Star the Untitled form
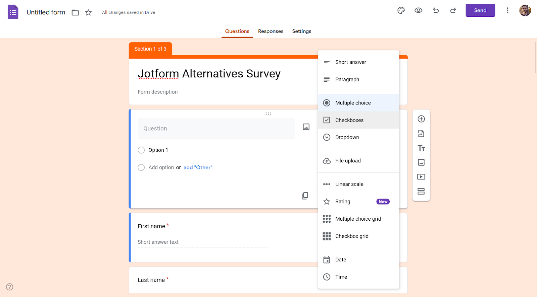537x297 pixels. tap(88, 12)
